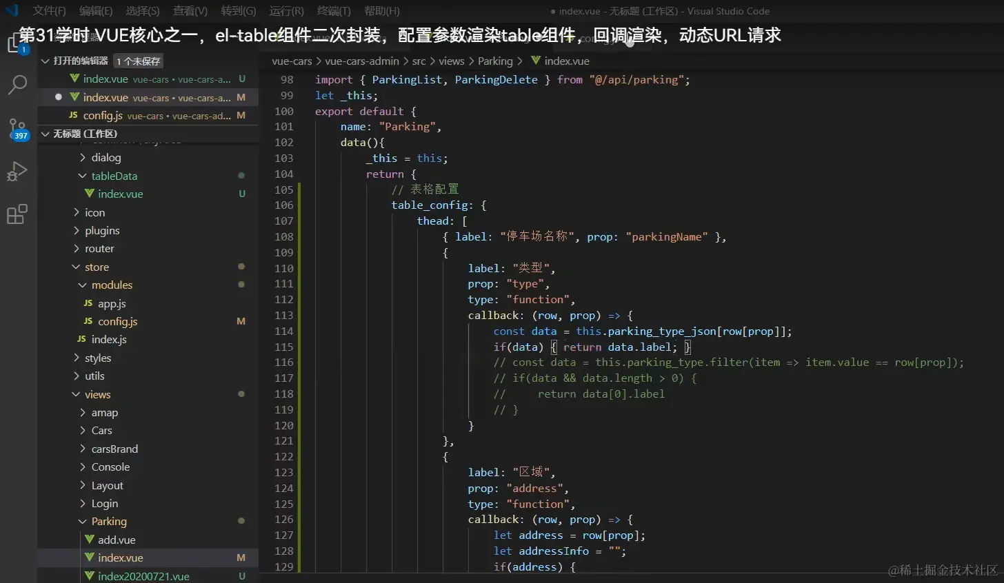Open Source Control view with 397 badge
1004x583 pixels.
coord(17,129)
